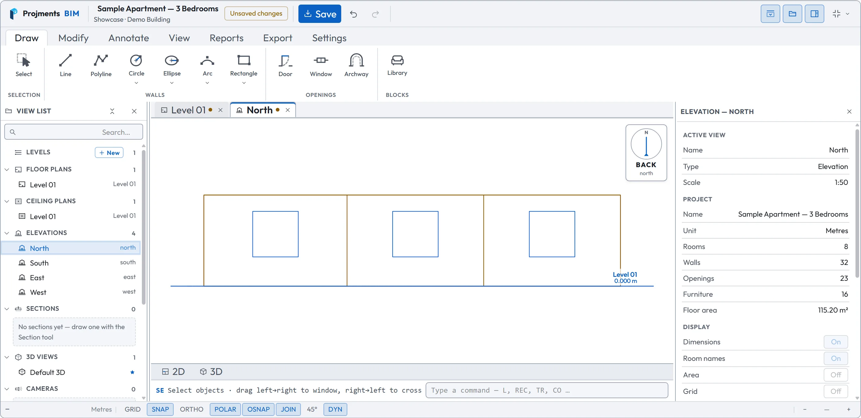Enable the Grid display toggle

click(835, 391)
